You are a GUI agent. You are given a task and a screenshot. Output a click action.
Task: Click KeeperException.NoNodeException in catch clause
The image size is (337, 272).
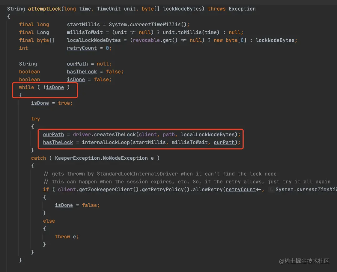click(x=101, y=158)
